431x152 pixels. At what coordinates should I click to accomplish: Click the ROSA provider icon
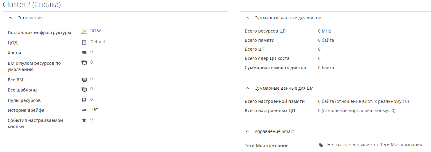point(84,31)
